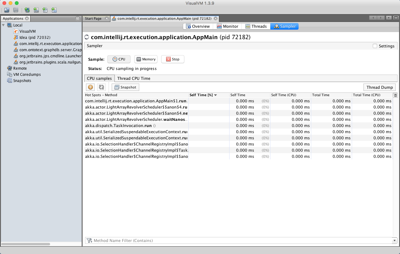This screenshot has width=400, height=254.
Task: Pause live results with orange pause icon
Action: coord(90,87)
